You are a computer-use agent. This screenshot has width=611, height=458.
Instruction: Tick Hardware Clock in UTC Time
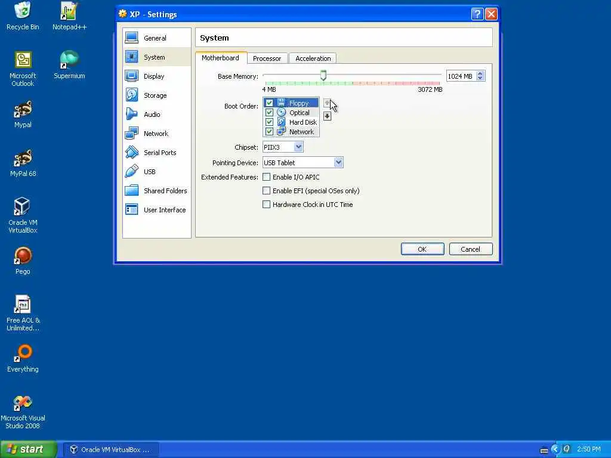point(267,204)
